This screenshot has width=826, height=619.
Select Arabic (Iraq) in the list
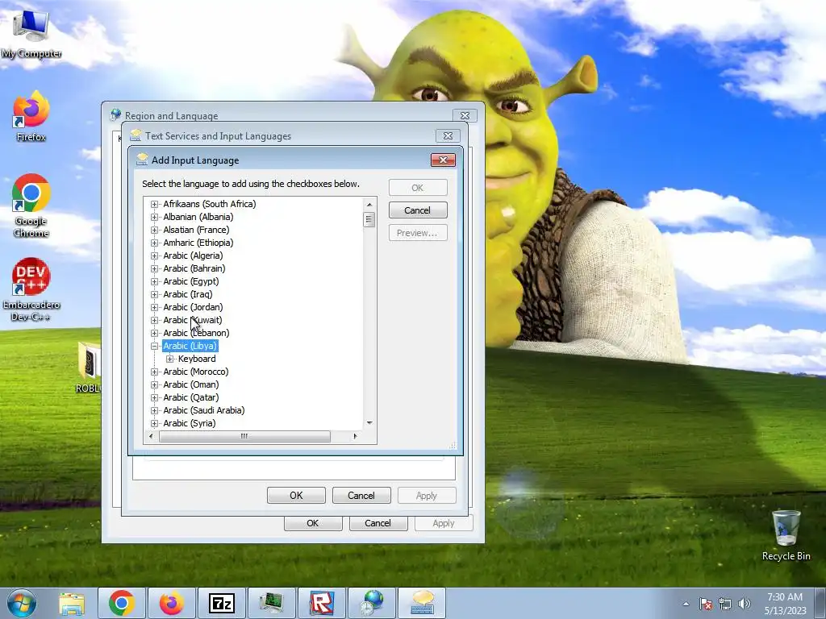(187, 294)
